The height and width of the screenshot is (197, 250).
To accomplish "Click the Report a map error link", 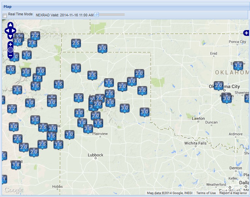I will (x=233, y=193).
